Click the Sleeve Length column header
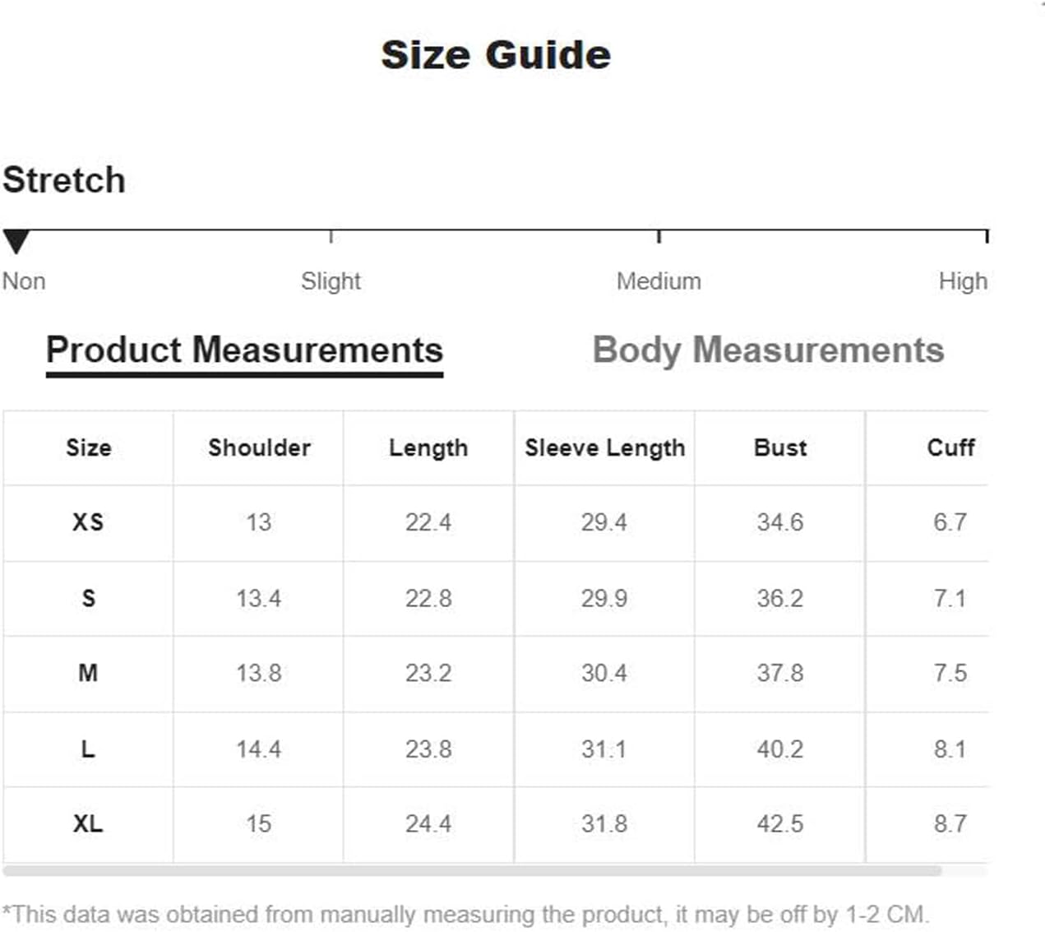 [x=604, y=447]
